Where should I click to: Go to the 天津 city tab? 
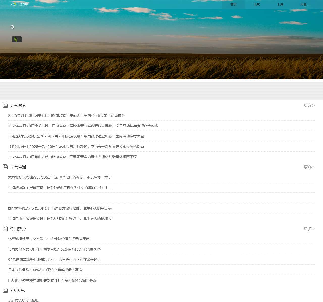pyautogui.click(x=303, y=5)
